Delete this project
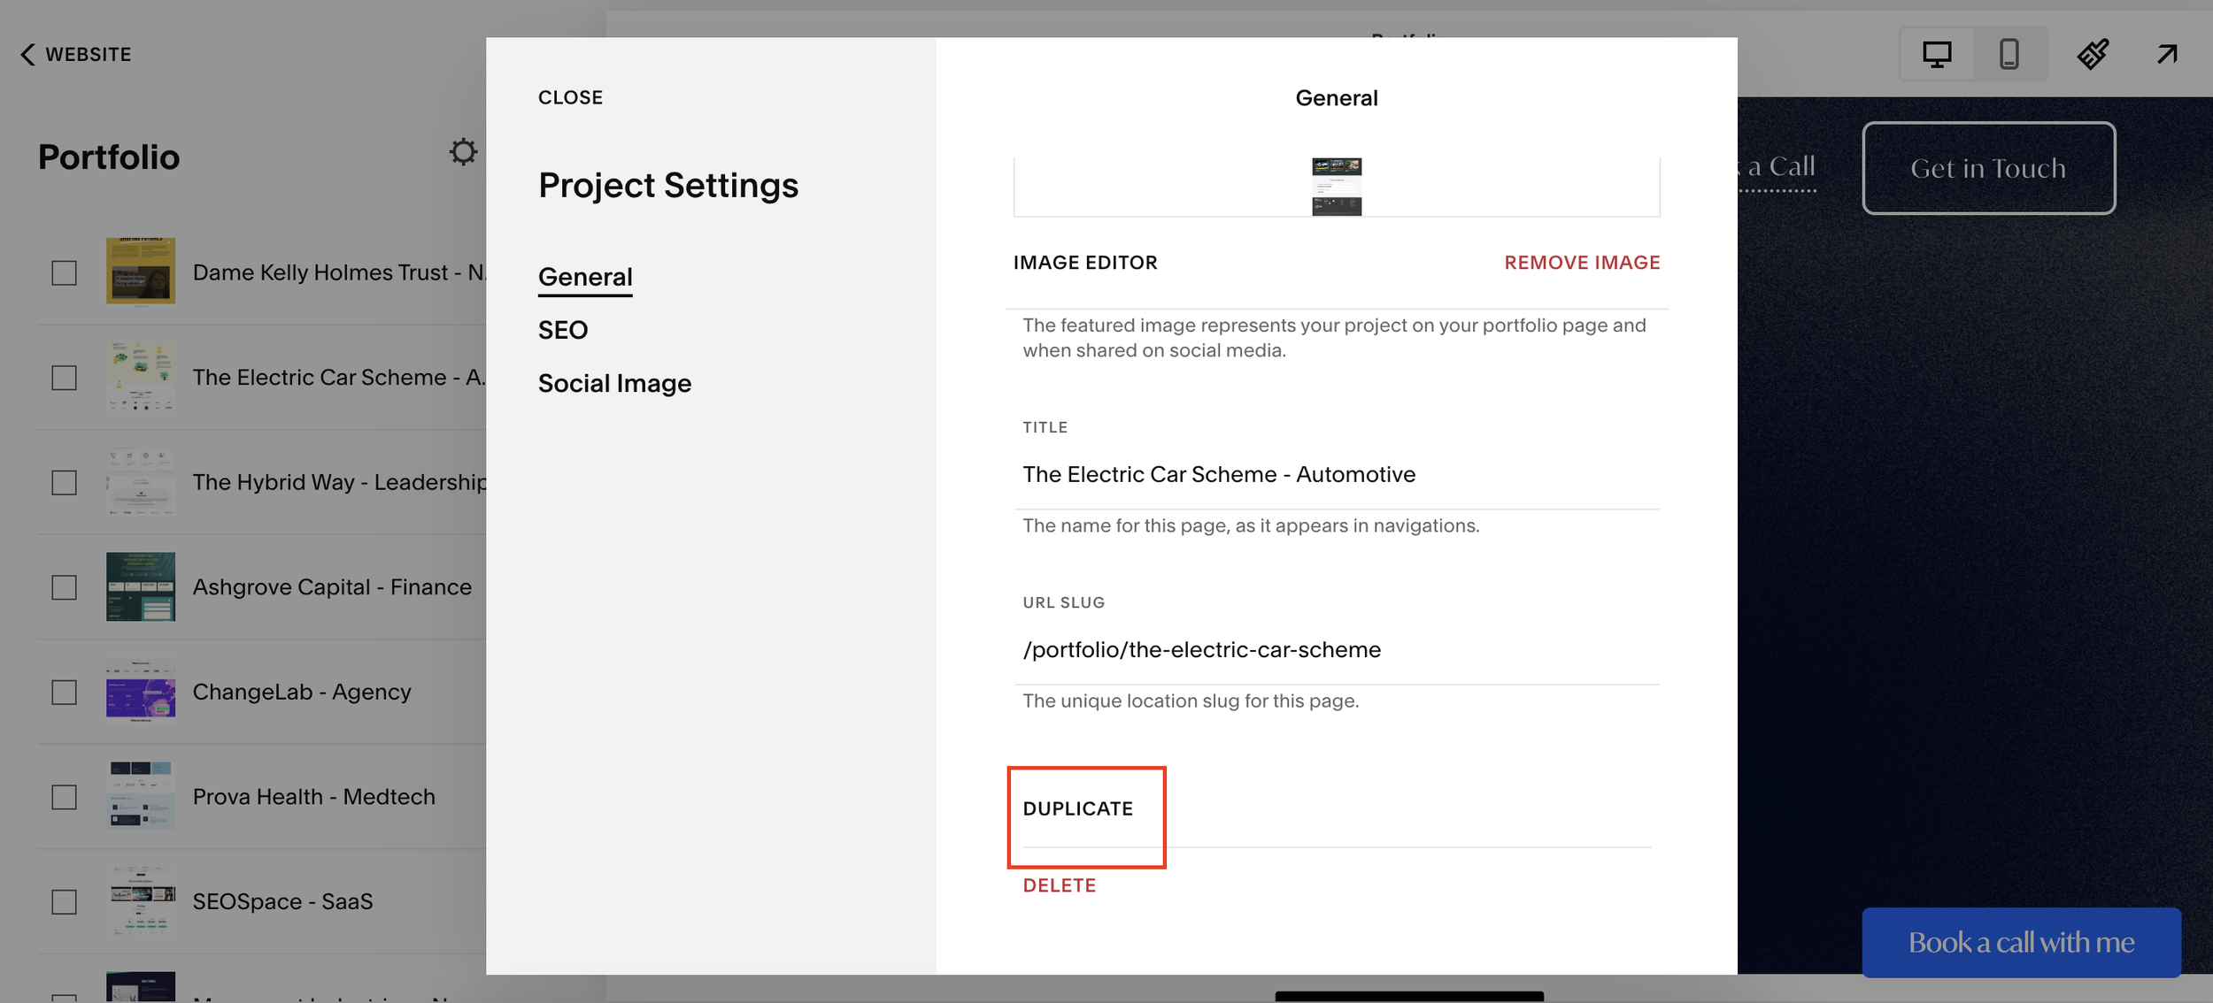Screen dimensions: 2213x1003 click(x=1059, y=885)
